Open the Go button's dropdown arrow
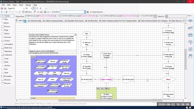 click(x=4, y=12)
